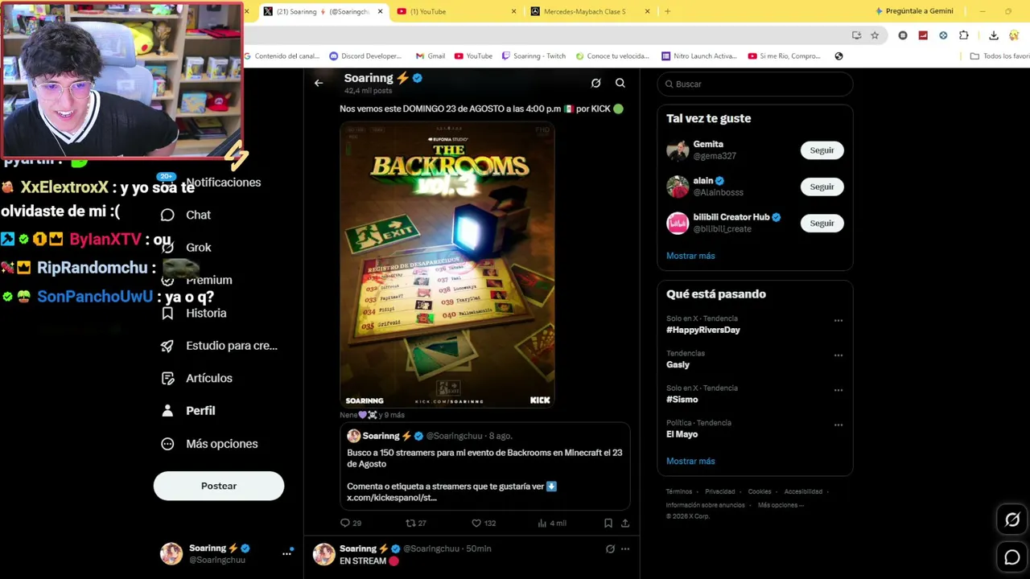The image size is (1030, 579).
Task: Open the Conoce tu velocidad bookmark
Action: click(612, 56)
